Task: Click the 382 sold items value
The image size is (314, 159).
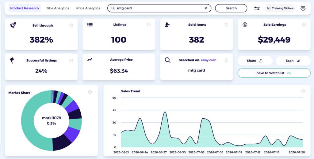Action: tap(197, 40)
